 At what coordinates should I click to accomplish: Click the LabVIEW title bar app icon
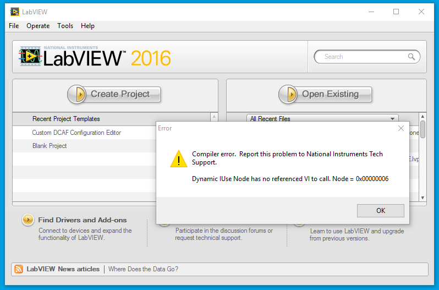point(14,12)
